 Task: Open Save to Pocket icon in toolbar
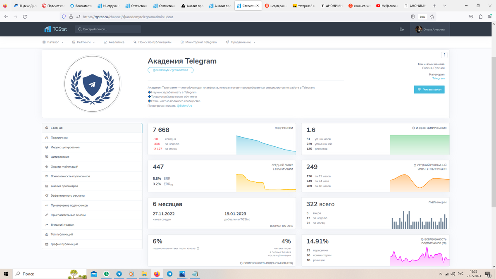point(471,17)
